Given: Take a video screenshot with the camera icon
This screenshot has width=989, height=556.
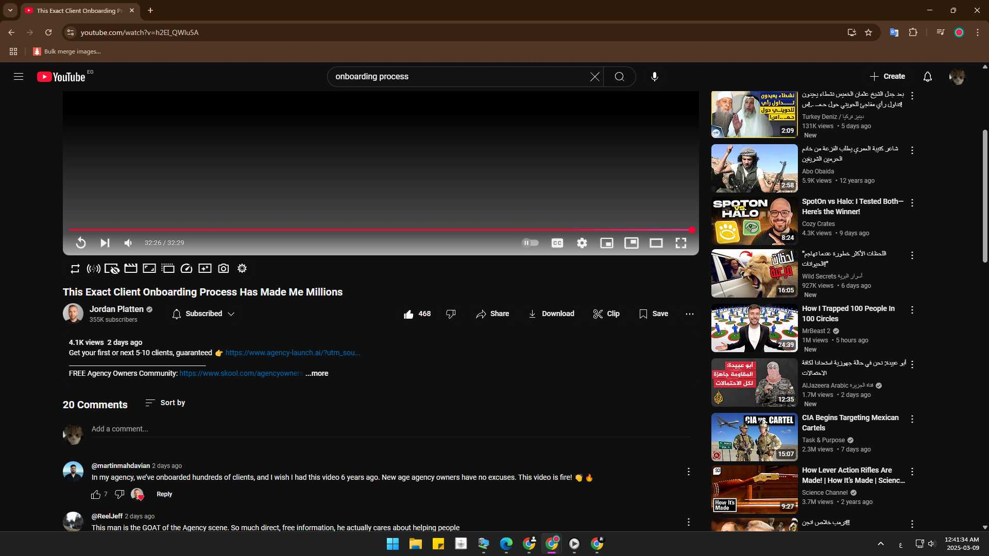Looking at the screenshot, I should tap(224, 269).
